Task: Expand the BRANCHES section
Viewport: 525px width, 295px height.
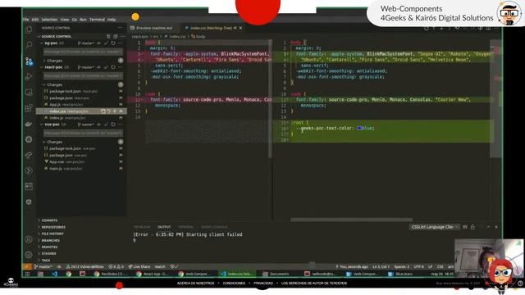Action: click(51, 240)
